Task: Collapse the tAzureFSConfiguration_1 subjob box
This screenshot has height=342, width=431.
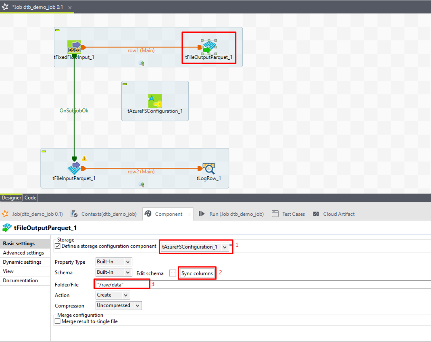Action: (x=125, y=84)
